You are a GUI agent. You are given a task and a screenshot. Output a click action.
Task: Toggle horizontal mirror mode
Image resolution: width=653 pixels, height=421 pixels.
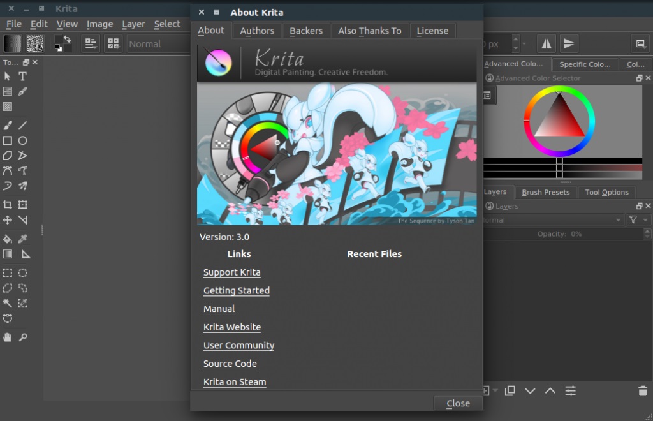[547, 44]
